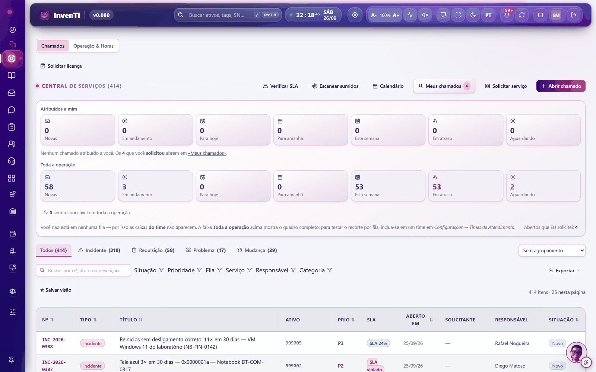Select the 2 Aguardando card
596x372 pixels.
(543, 186)
